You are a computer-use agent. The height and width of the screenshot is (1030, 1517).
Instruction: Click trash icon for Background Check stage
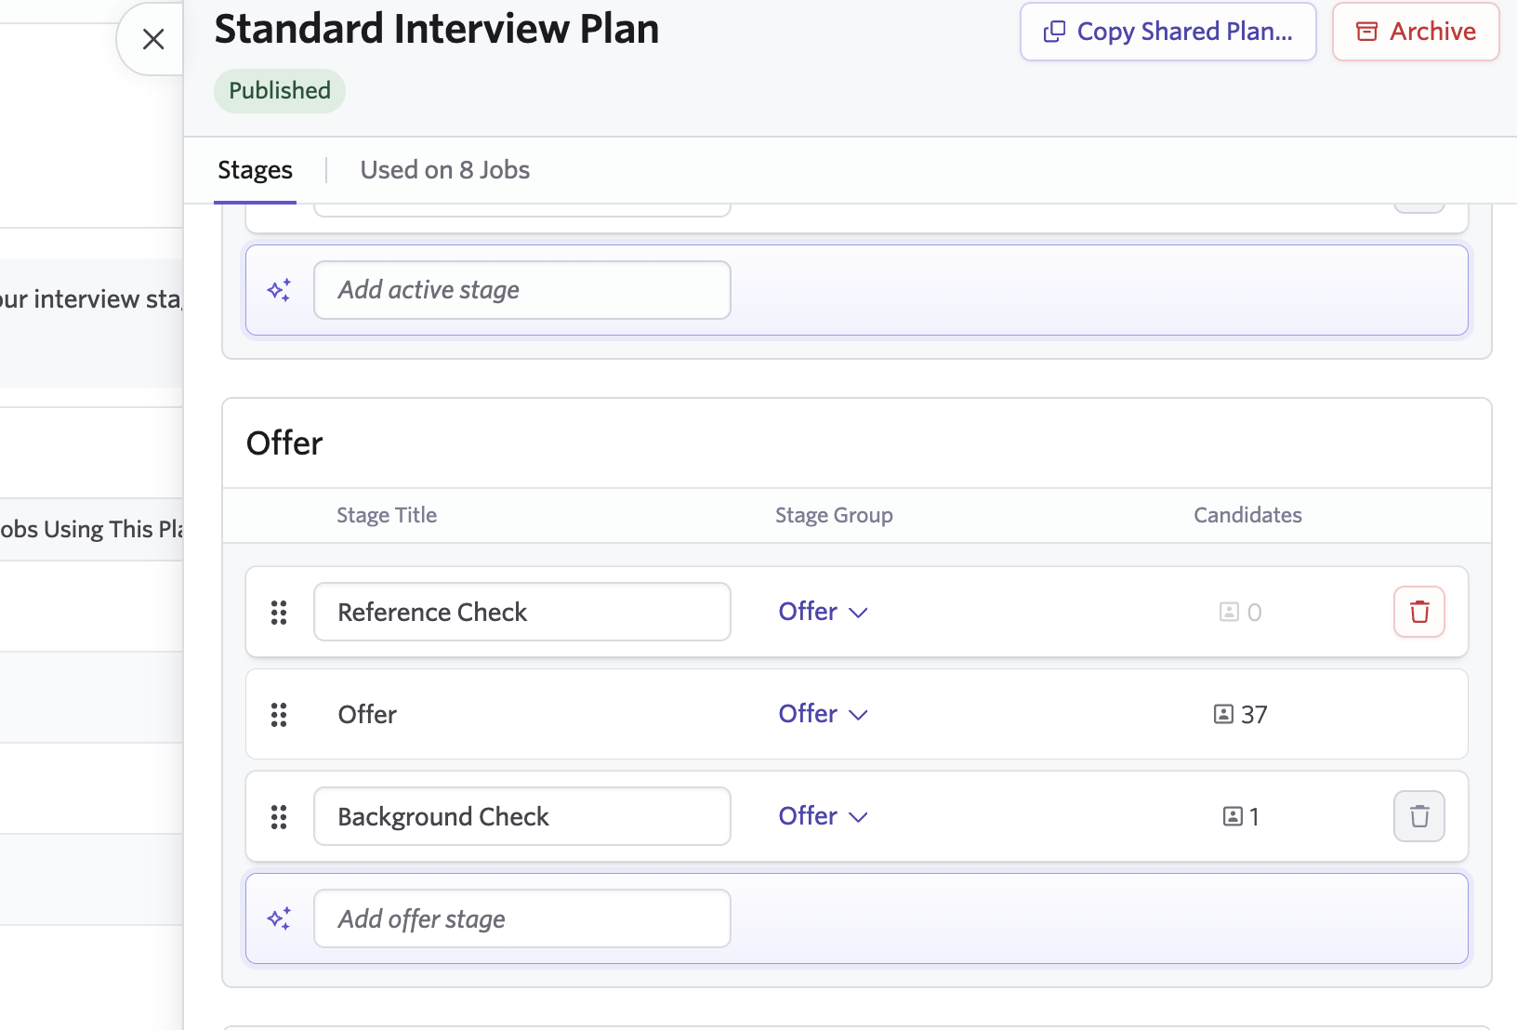click(1419, 816)
